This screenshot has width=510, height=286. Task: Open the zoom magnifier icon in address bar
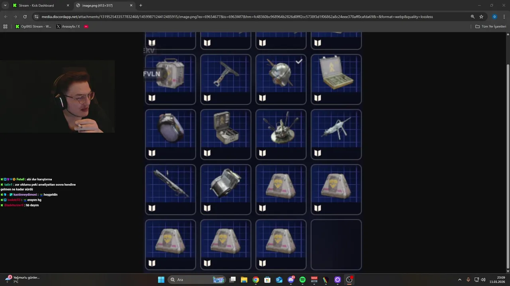point(473,17)
